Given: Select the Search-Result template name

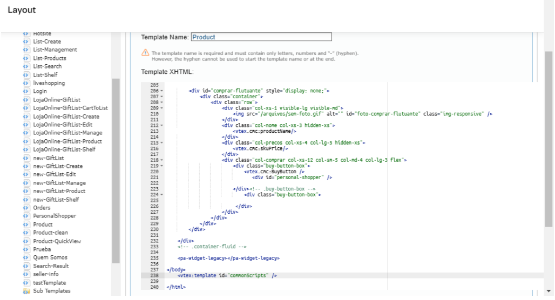Looking at the screenshot, I should 51,266.
